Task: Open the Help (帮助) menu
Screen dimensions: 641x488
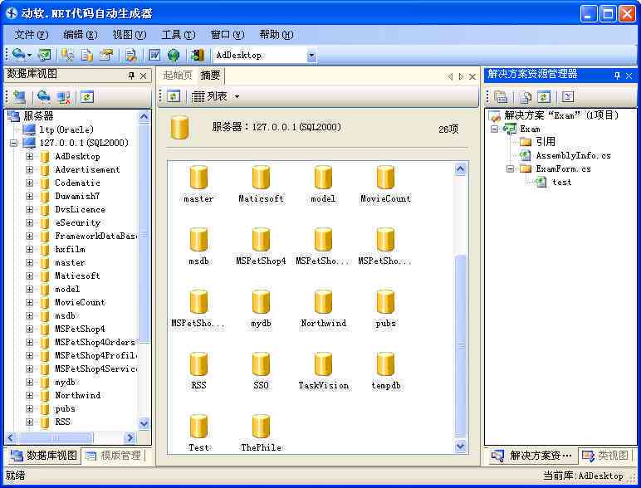Action: pos(276,35)
